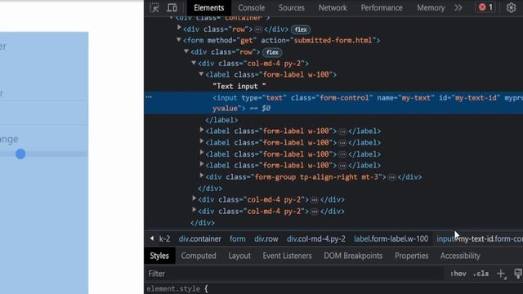Collapse the Text input label node
The image size is (523, 294).
click(x=201, y=74)
